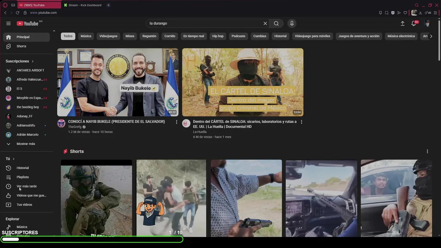Go to Principal in the sidebar
The width and height of the screenshot is (441, 248).
click(27, 37)
